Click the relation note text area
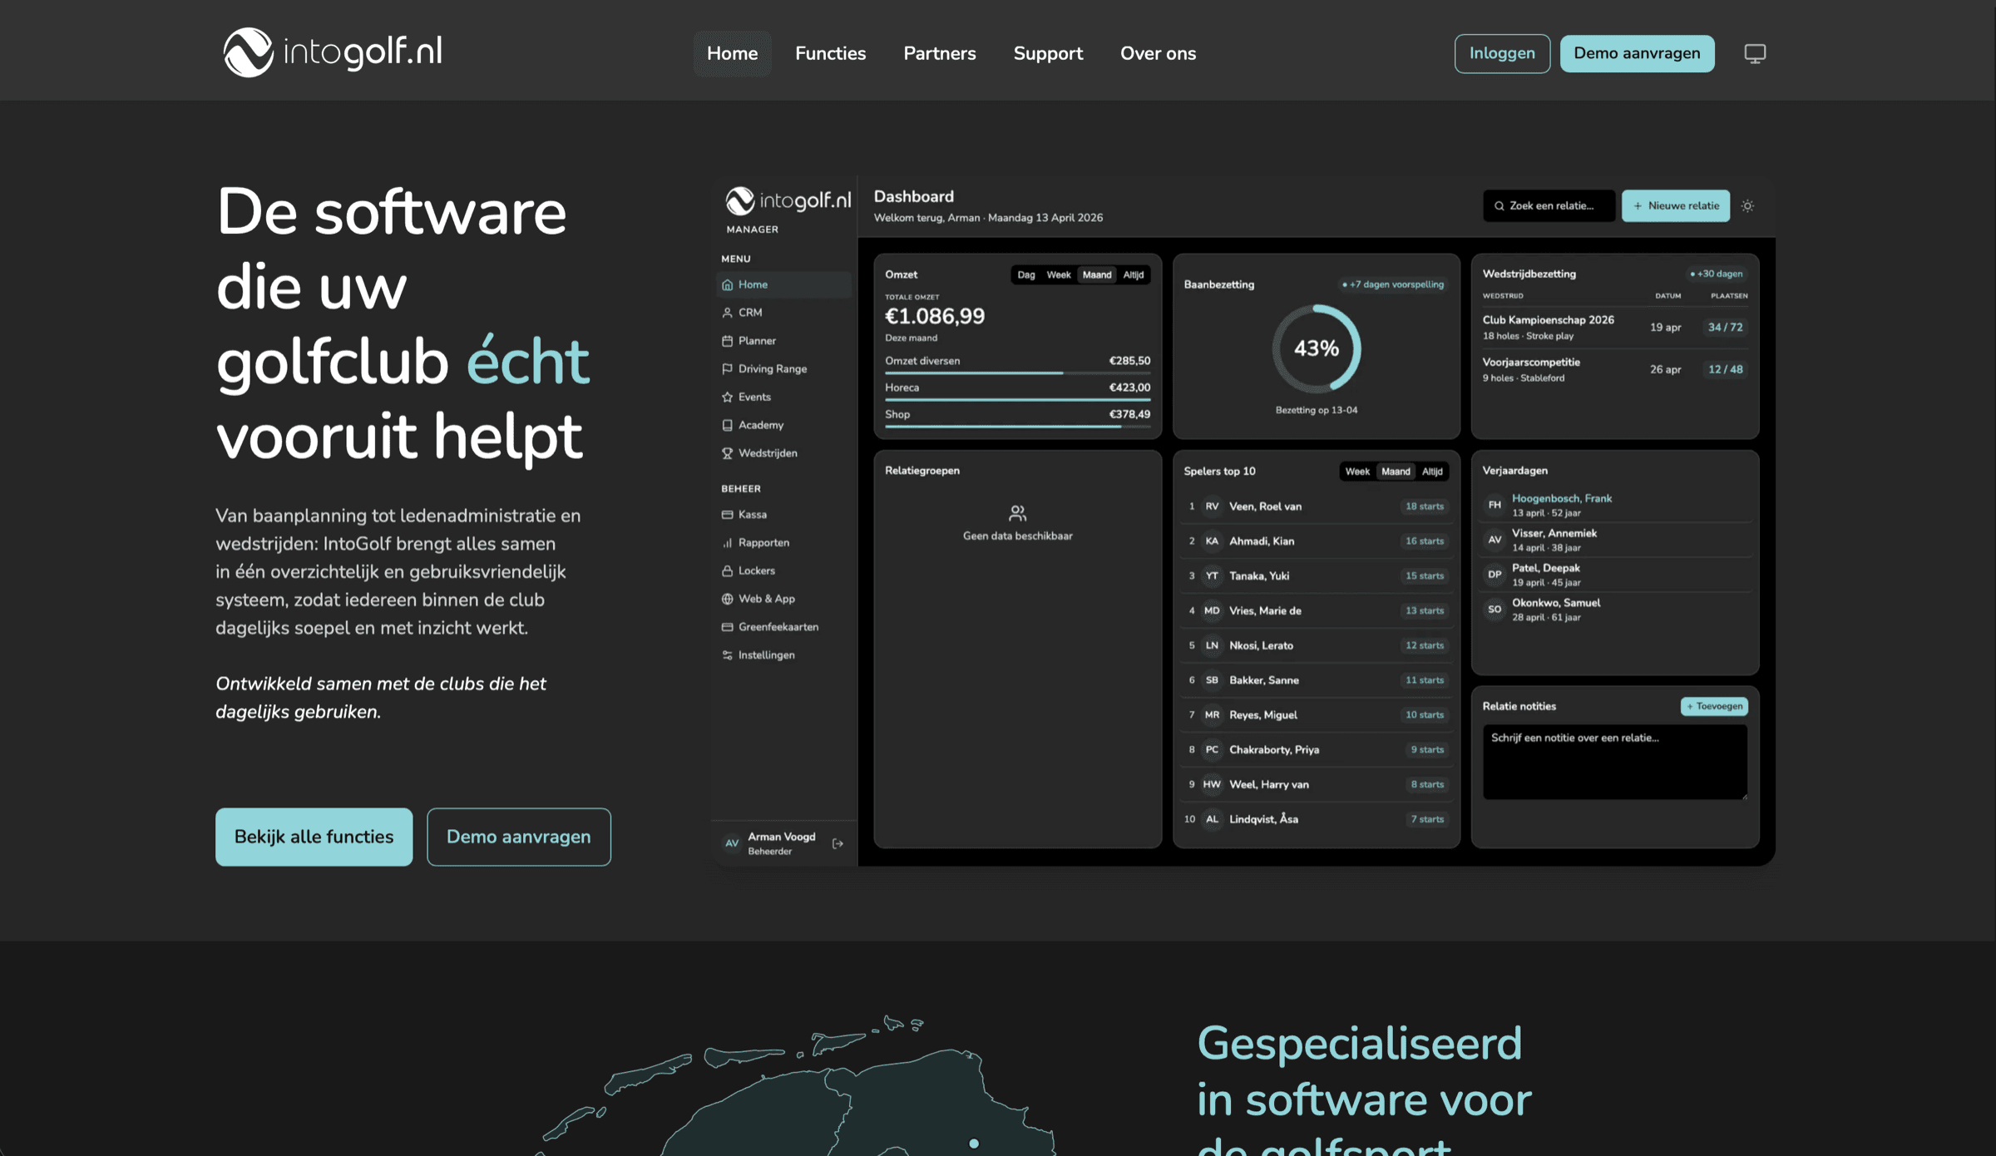 point(1615,763)
